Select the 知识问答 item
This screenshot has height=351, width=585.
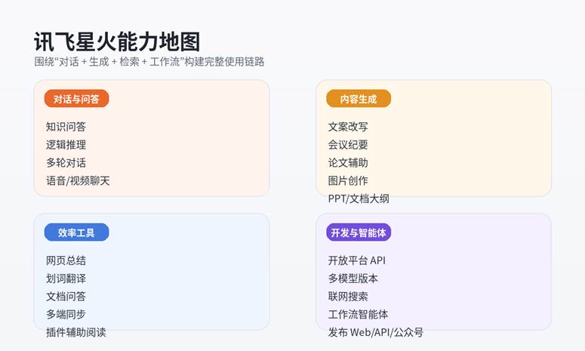(x=66, y=127)
